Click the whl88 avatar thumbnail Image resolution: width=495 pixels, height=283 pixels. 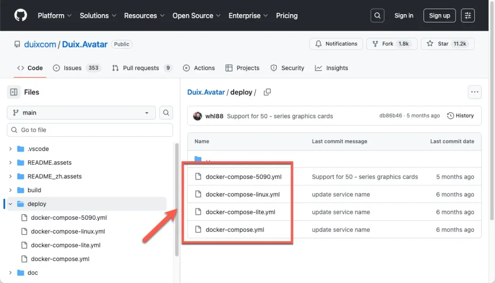198,116
